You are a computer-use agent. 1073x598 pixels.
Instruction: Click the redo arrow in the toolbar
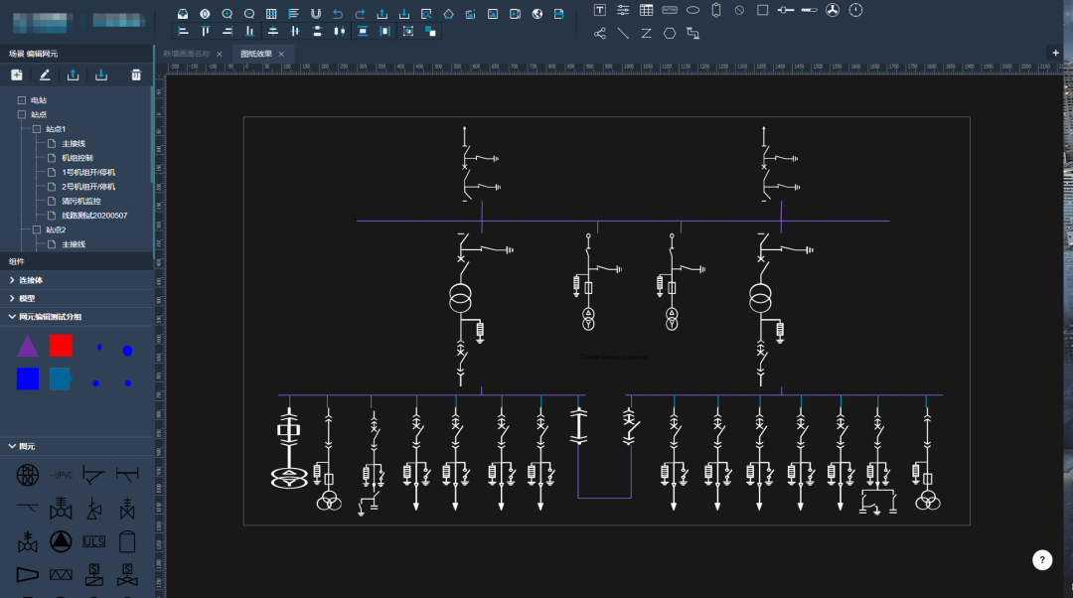point(360,13)
